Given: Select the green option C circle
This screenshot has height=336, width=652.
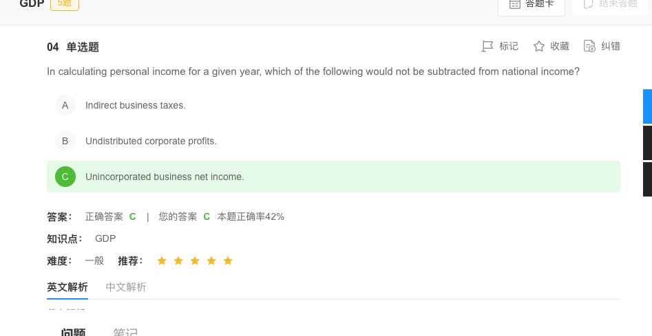Looking at the screenshot, I should (65, 177).
